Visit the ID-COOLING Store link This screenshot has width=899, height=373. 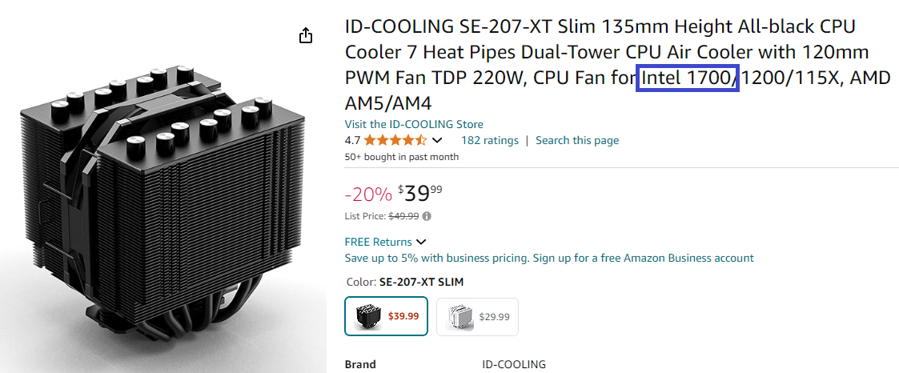pos(414,124)
